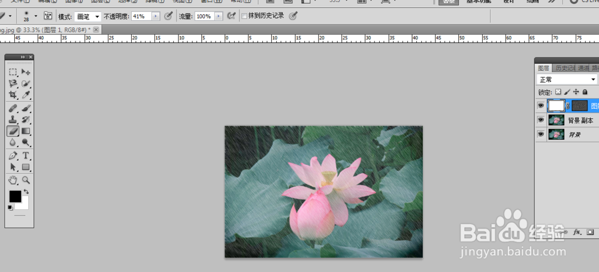The width and height of the screenshot is (599, 272).
Task: Select the Crop tool
Action: [x=13, y=94]
